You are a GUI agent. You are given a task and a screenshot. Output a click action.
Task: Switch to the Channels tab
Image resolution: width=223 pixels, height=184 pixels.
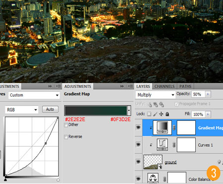(165, 87)
